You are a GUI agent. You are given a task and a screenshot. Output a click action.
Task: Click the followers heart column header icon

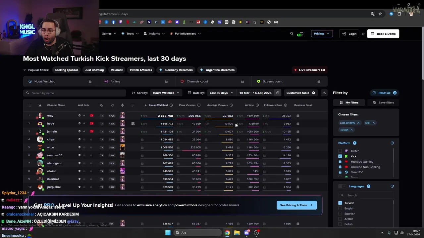pyautogui.click(x=112, y=105)
